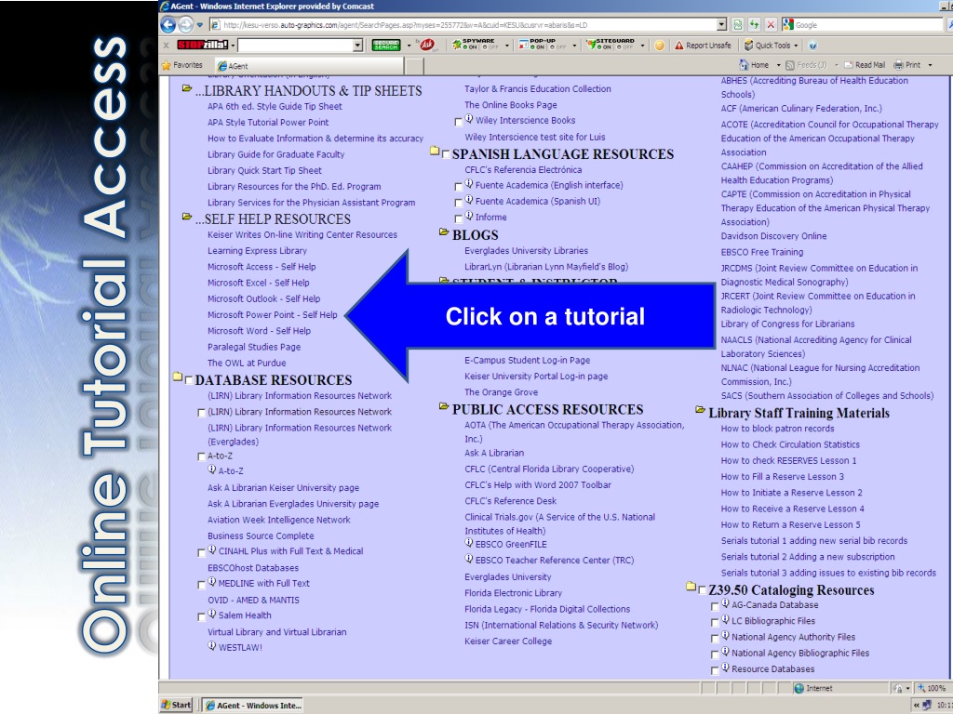Click into the Google search box

click(x=868, y=25)
